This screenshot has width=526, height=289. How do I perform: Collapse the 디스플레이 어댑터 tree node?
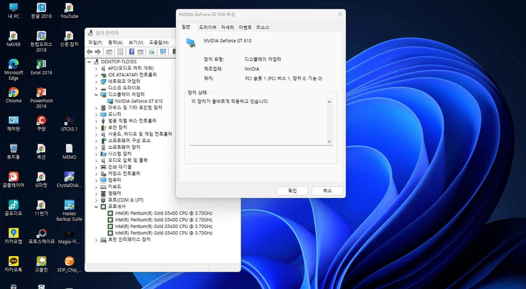point(96,94)
